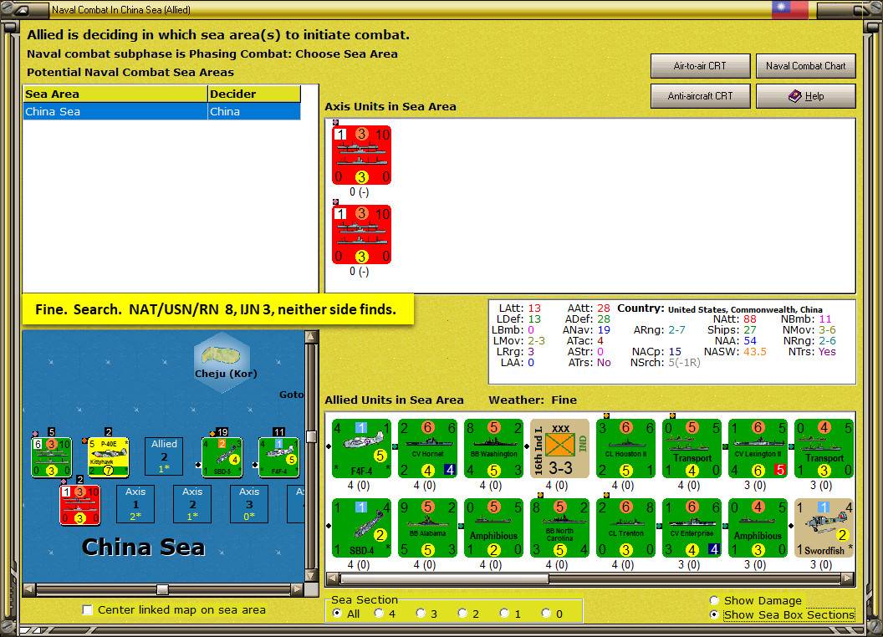Choose sea section 3 radio button
883x637 pixels.
point(421,613)
